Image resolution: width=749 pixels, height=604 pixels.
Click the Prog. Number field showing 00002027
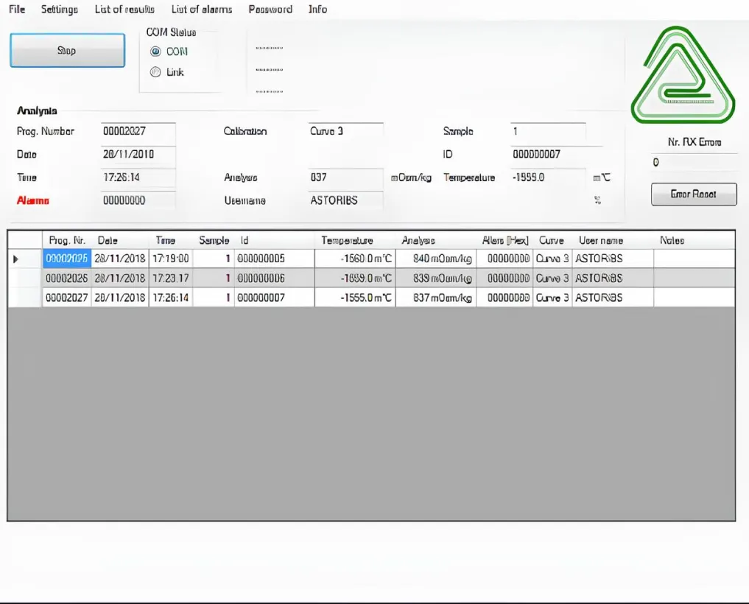pyautogui.click(x=137, y=132)
